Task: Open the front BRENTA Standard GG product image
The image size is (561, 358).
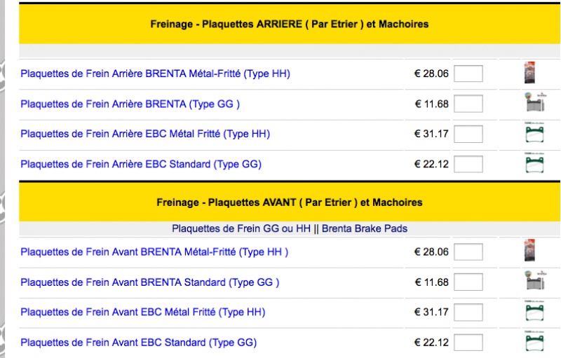Action: 535,280
